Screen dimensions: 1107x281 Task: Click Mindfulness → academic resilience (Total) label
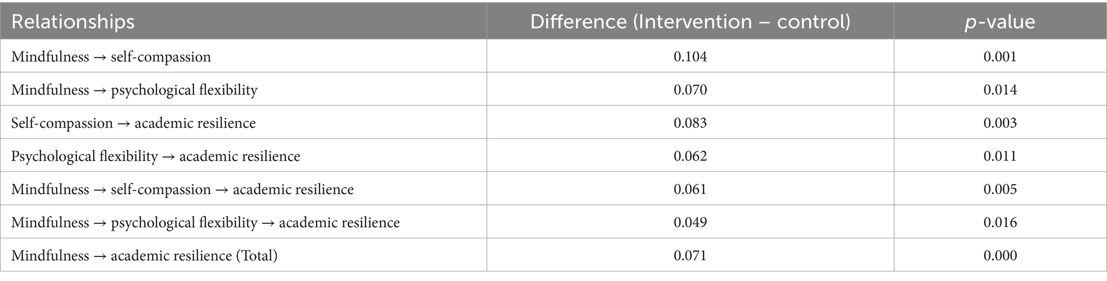144,255
